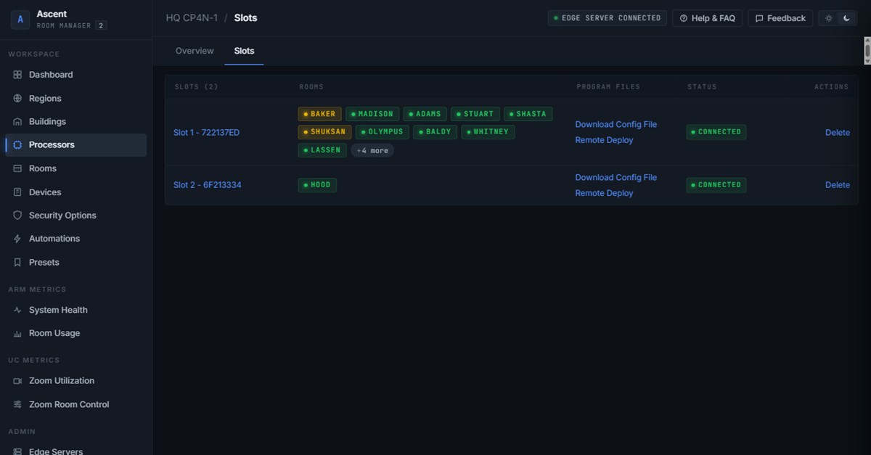This screenshot has width=871, height=455.
Task: Click the SHASTA room tag
Action: click(528, 114)
